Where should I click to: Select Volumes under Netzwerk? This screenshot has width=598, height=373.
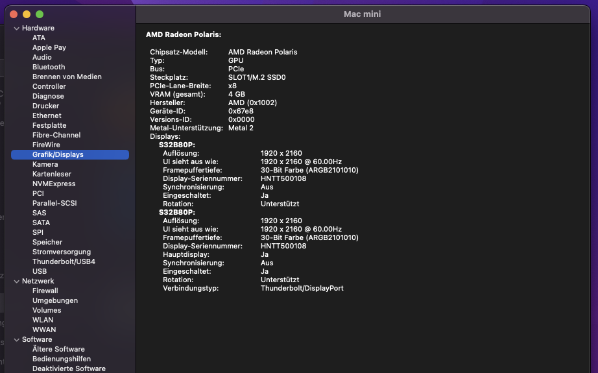[x=47, y=310]
